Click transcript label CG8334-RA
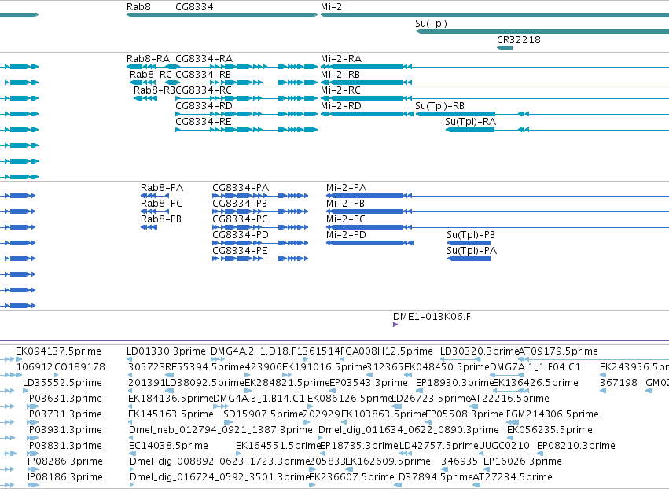The image size is (669, 489). [x=204, y=58]
